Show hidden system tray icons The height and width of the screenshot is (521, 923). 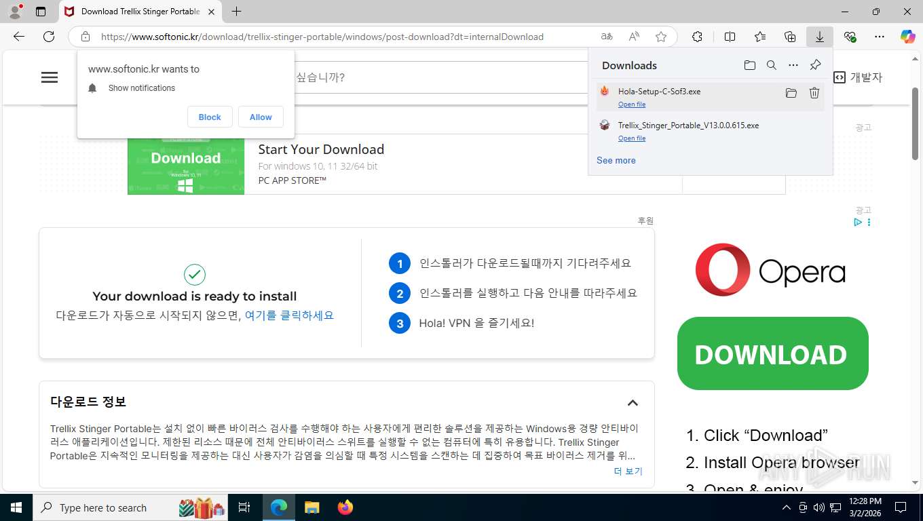point(787,507)
